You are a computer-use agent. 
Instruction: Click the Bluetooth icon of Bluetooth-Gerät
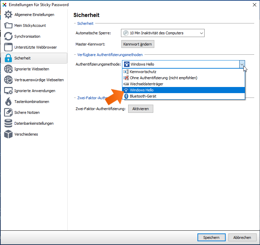[x=126, y=96]
